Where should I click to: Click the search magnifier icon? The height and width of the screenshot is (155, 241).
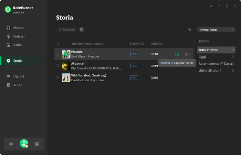pyautogui.click(x=189, y=30)
